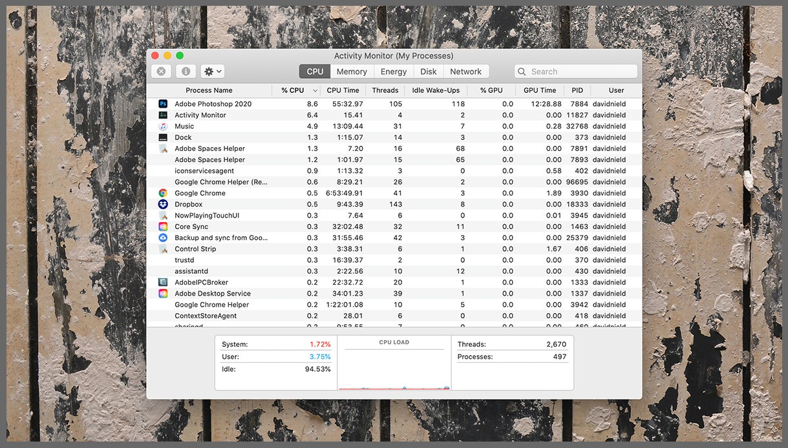Click the Adobe Photoshop 2020 process icon
This screenshot has width=788, height=448.
[163, 104]
